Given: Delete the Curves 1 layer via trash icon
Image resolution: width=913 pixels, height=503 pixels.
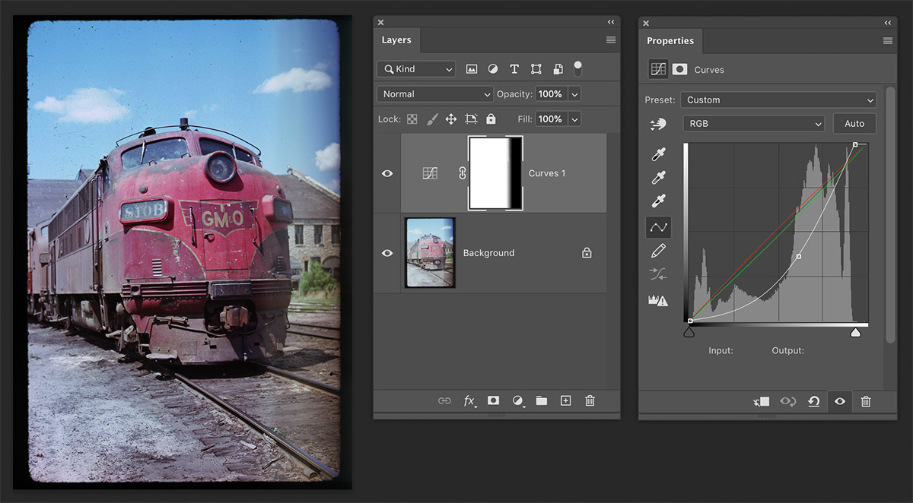Looking at the screenshot, I should (590, 400).
